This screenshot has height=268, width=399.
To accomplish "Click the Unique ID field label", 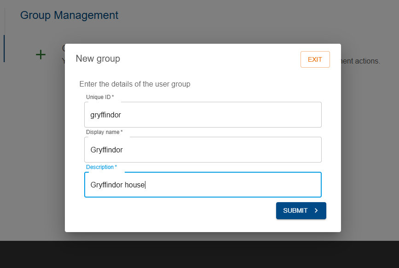I will [x=100, y=97].
